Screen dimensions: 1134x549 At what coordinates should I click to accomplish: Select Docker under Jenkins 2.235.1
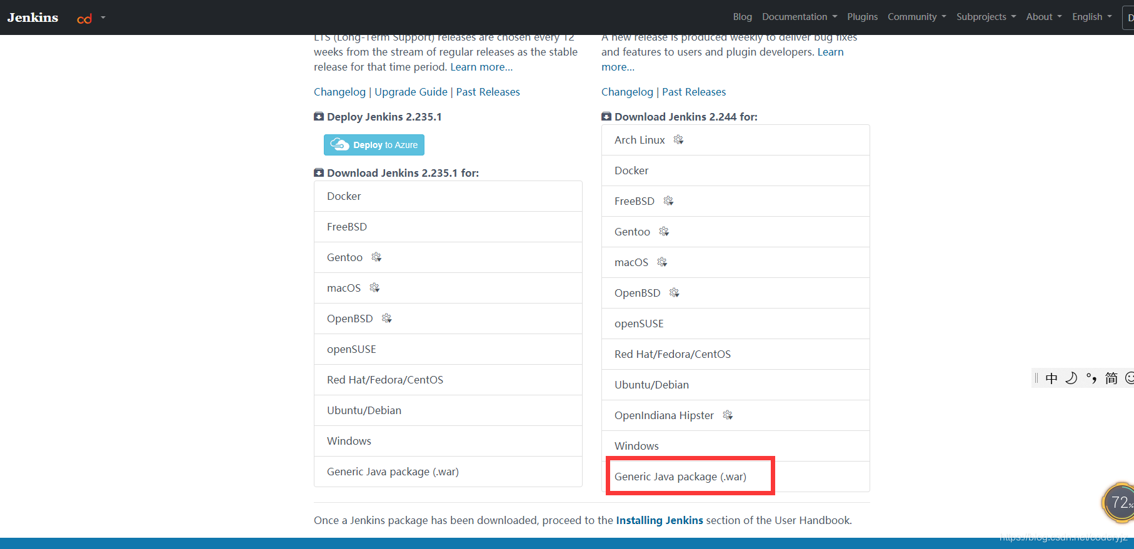(448, 196)
